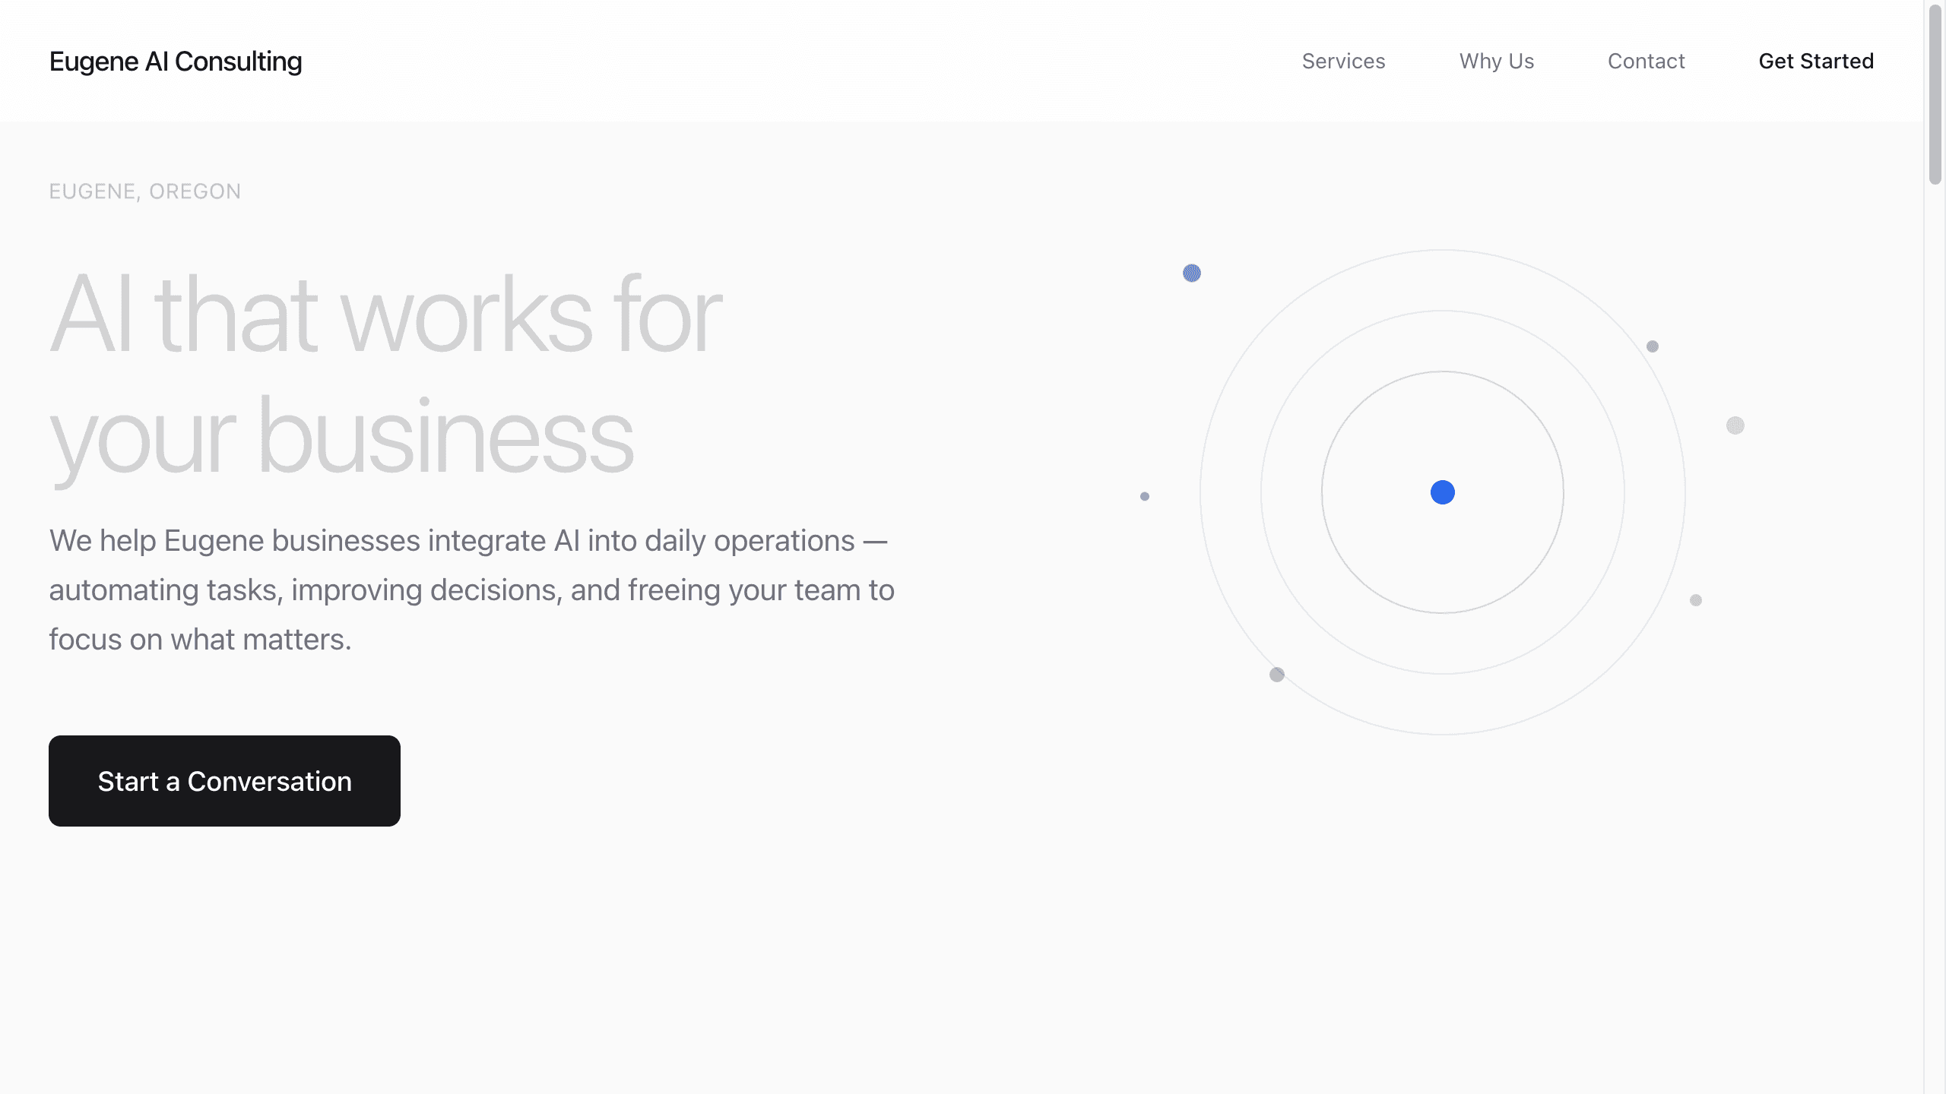Viewport: 1946px width, 1094px height.
Task: Open the Contact page link
Action: [1646, 61]
